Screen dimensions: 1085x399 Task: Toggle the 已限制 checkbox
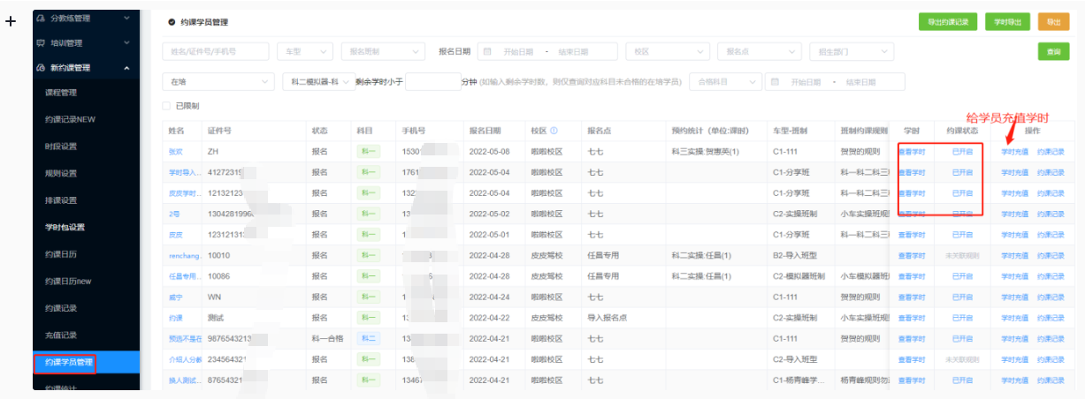pos(166,106)
